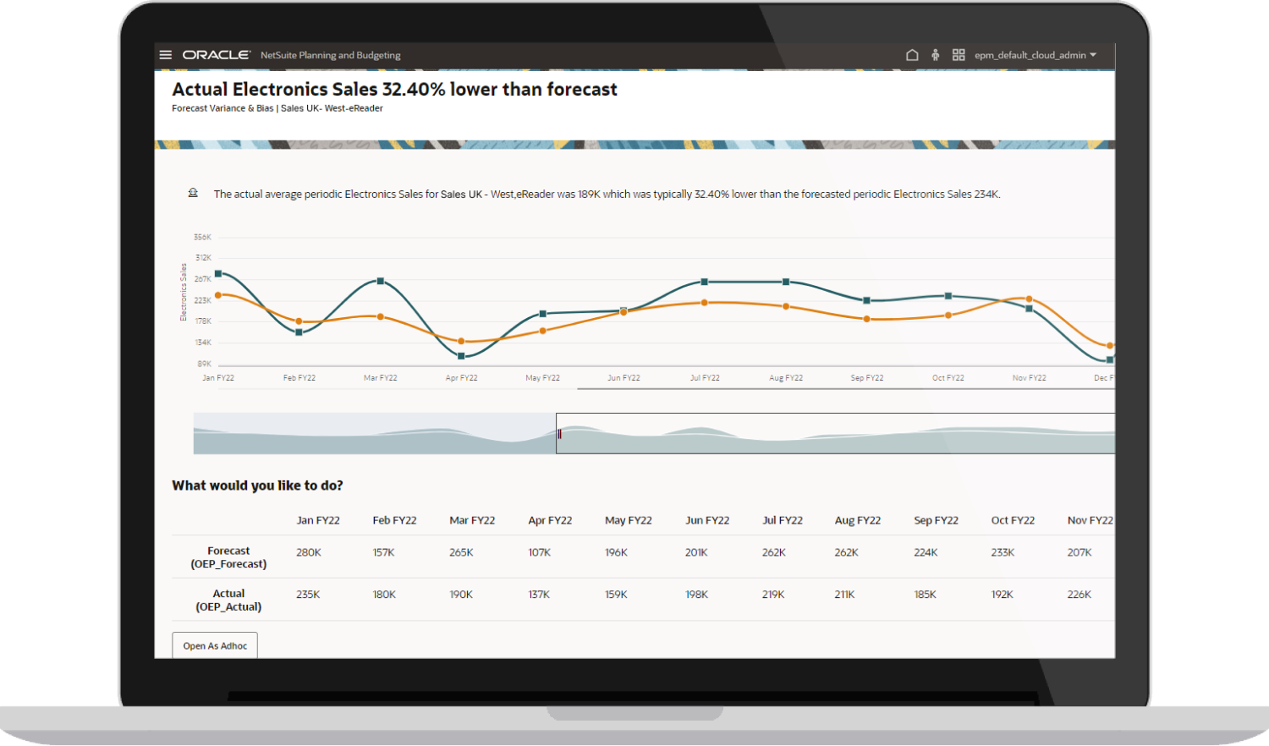The height and width of the screenshot is (746, 1269).
Task: Select the teal forecast point for Mar FY22
Action: tap(381, 281)
